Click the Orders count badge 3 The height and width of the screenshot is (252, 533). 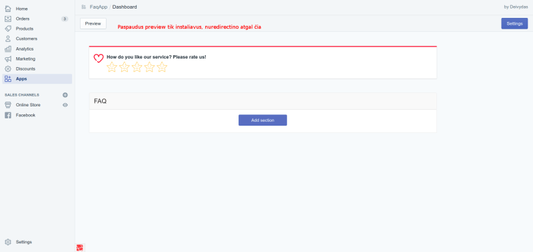click(65, 19)
